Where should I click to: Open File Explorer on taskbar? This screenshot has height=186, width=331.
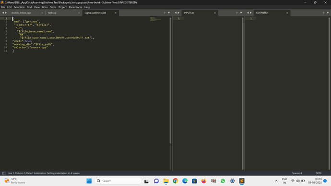(166, 181)
